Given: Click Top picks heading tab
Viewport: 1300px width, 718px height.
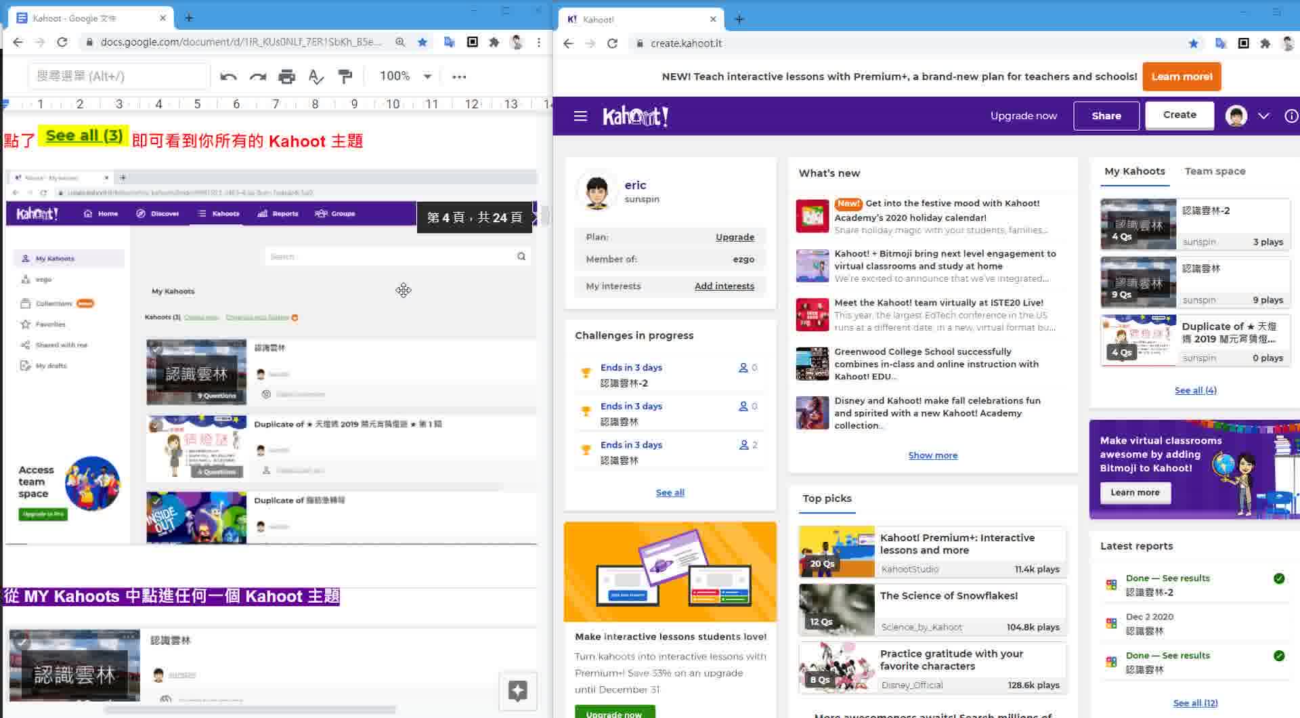Looking at the screenshot, I should pyautogui.click(x=827, y=499).
